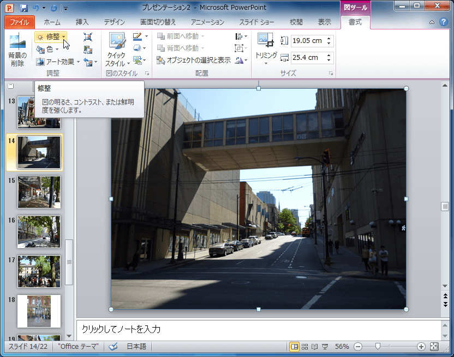454x357 pixels.
Task: Select slide 16 thumbnail
Action: point(39,232)
